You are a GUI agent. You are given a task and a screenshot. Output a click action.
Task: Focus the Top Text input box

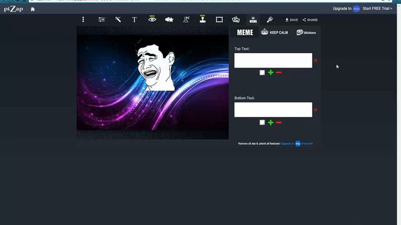(273, 61)
